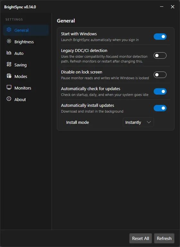Click the Monitors display icon
The width and height of the screenshot is (180, 247).
click(9, 88)
